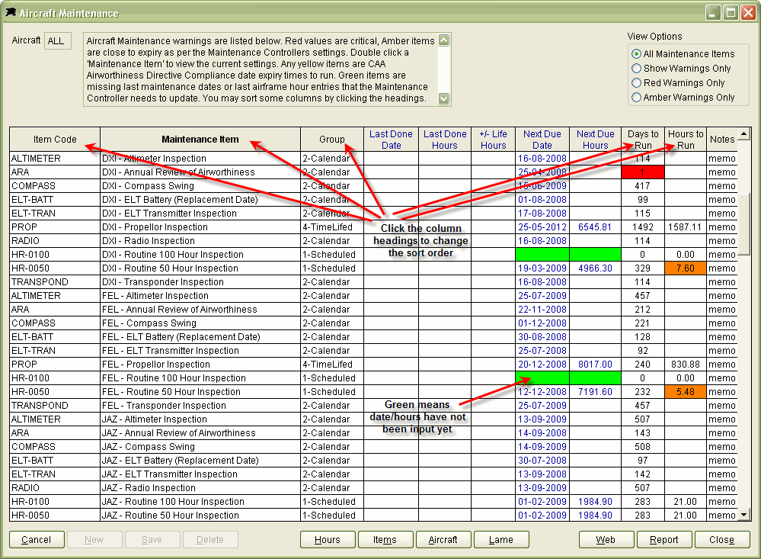Click the +/- Life Hours column heading
The image size is (761, 559).
point(493,140)
